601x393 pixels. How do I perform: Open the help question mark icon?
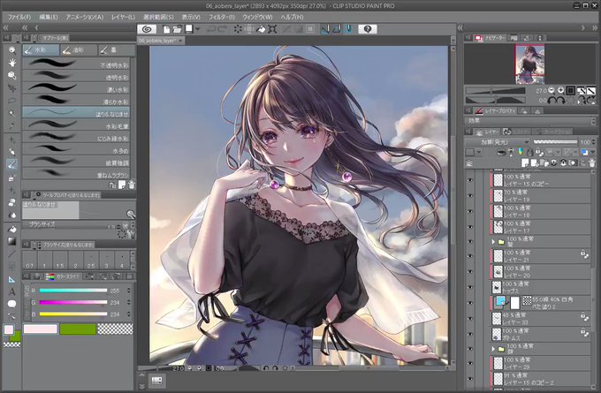[x=367, y=29]
